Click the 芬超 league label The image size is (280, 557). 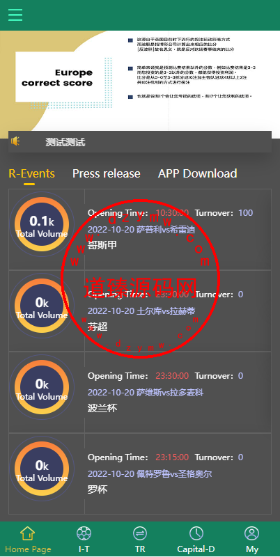tap(98, 327)
